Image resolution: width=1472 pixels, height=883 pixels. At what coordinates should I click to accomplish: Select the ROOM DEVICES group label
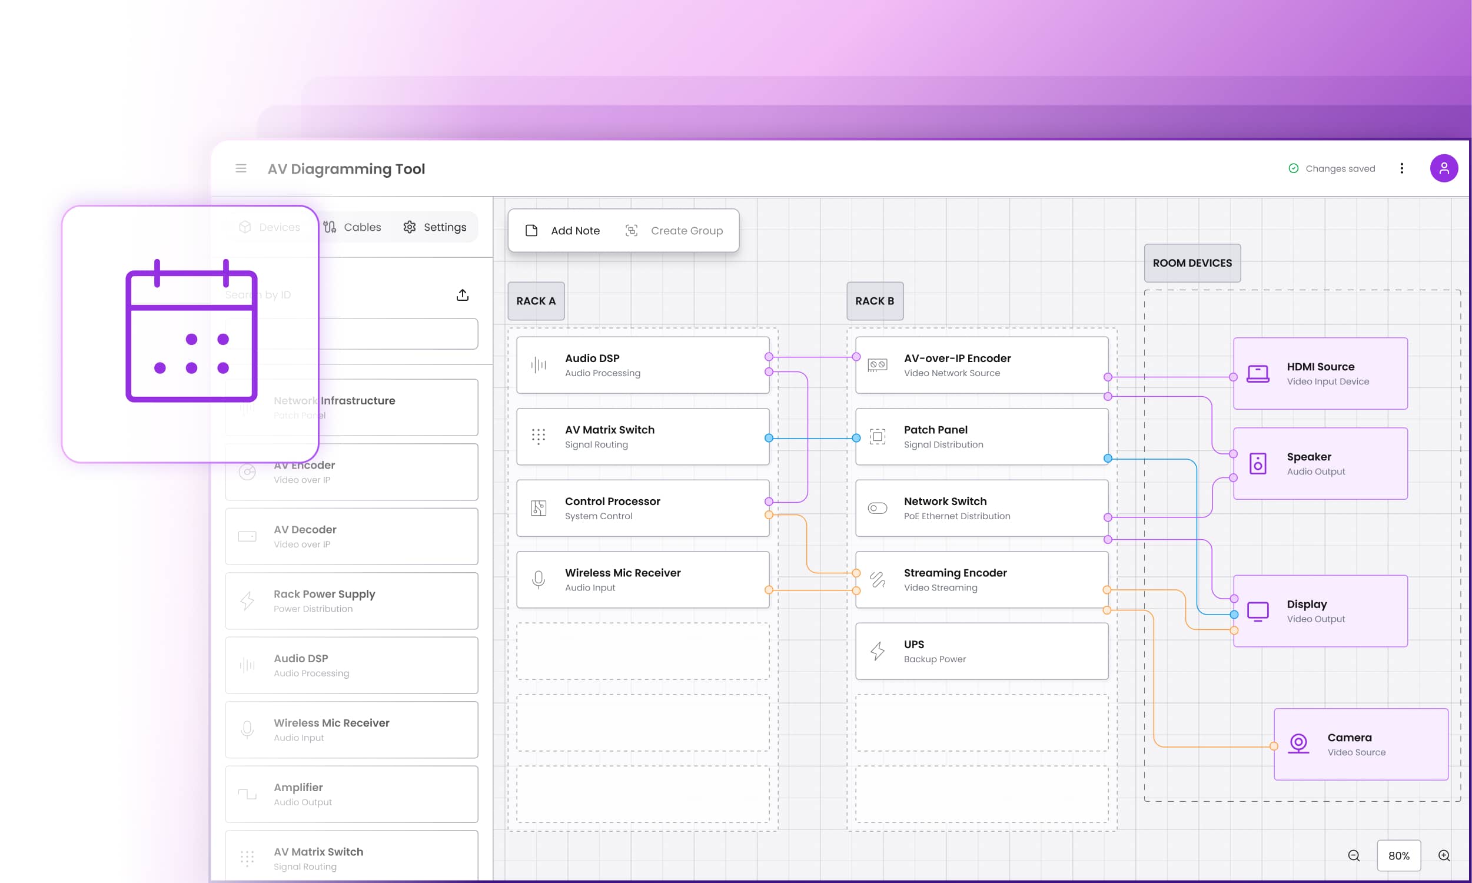[1192, 263]
